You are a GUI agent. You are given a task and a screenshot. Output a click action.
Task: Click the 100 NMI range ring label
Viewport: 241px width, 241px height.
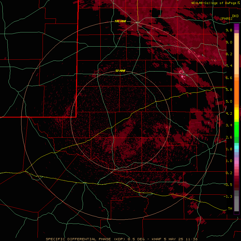click(x=120, y=21)
